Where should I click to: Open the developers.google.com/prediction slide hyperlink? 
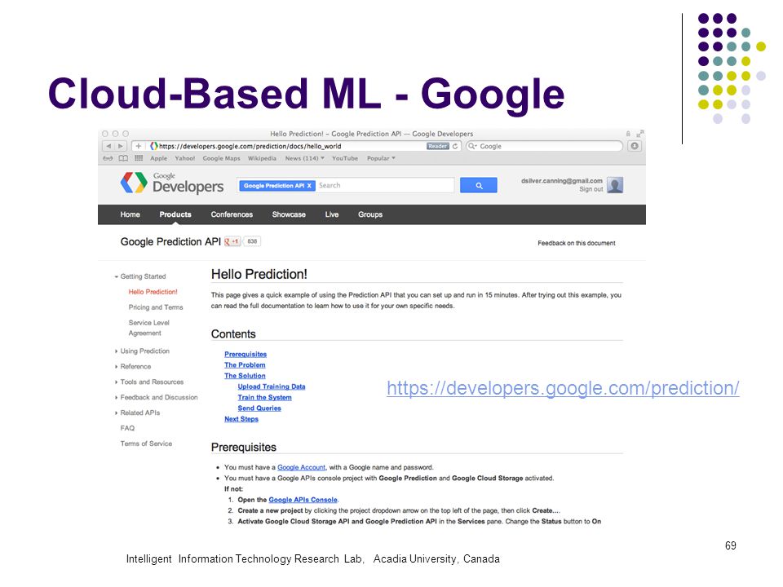pyautogui.click(x=563, y=388)
